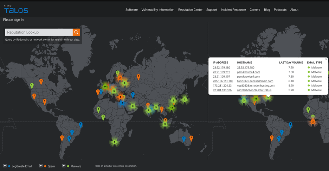Select orange 2 cluster in West Africa
This screenshot has height=171, width=329.
tap(313, 122)
